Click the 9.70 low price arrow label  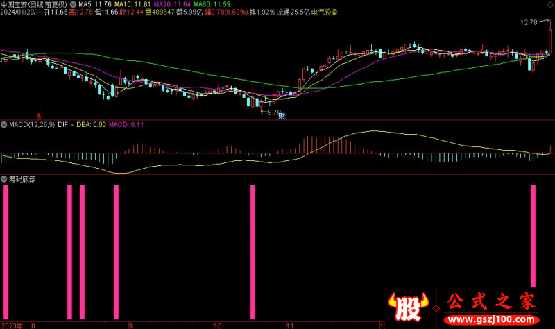(x=271, y=111)
